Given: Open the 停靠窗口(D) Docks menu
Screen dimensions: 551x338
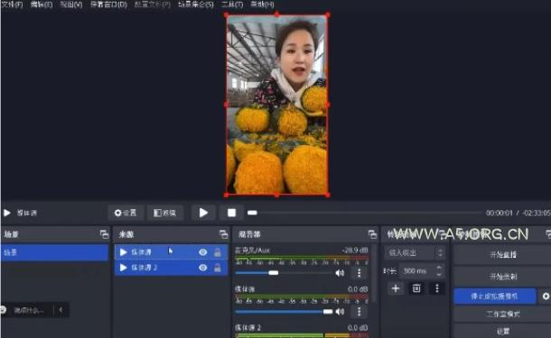Looking at the screenshot, I should (108, 5).
